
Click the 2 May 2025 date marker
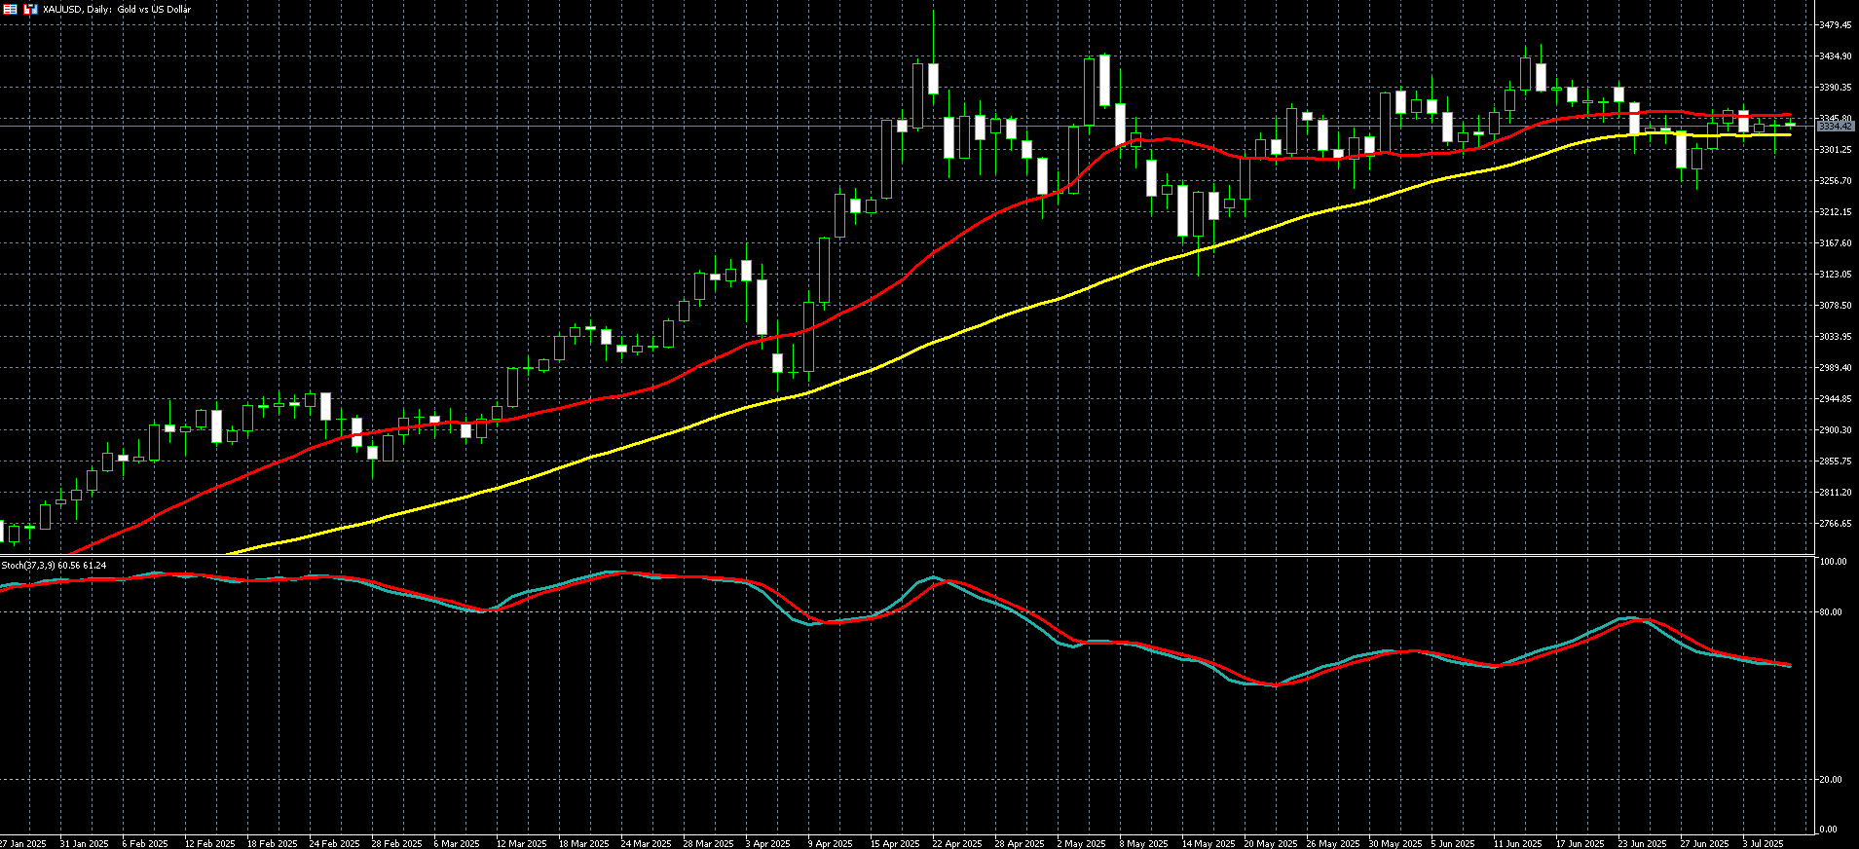1081,843
